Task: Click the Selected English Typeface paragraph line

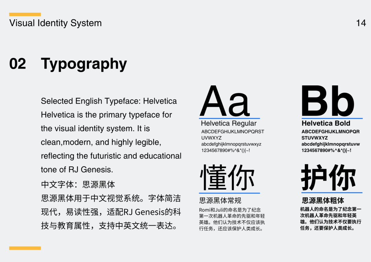Action: coord(109,101)
